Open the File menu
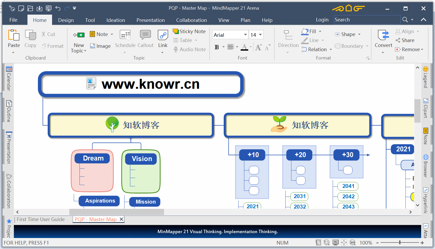This screenshot has width=435, height=249. (13, 20)
